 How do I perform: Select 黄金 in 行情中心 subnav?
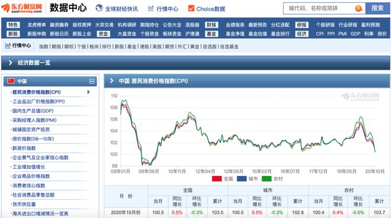click(x=194, y=46)
